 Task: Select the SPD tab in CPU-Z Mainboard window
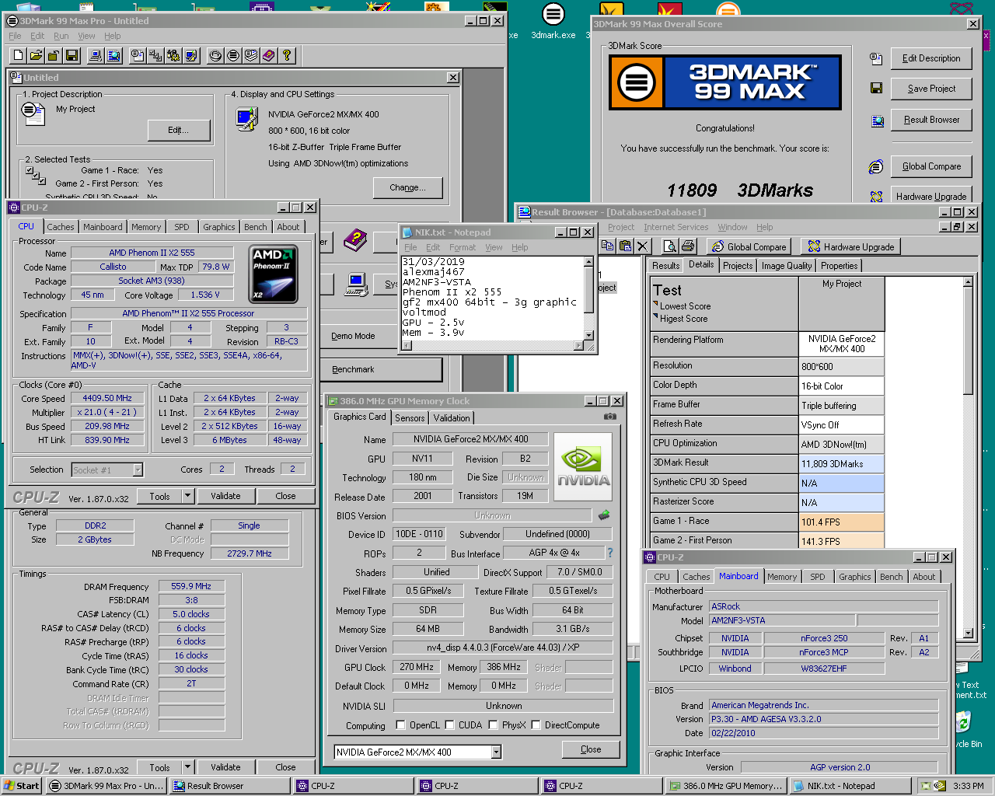(x=818, y=577)
